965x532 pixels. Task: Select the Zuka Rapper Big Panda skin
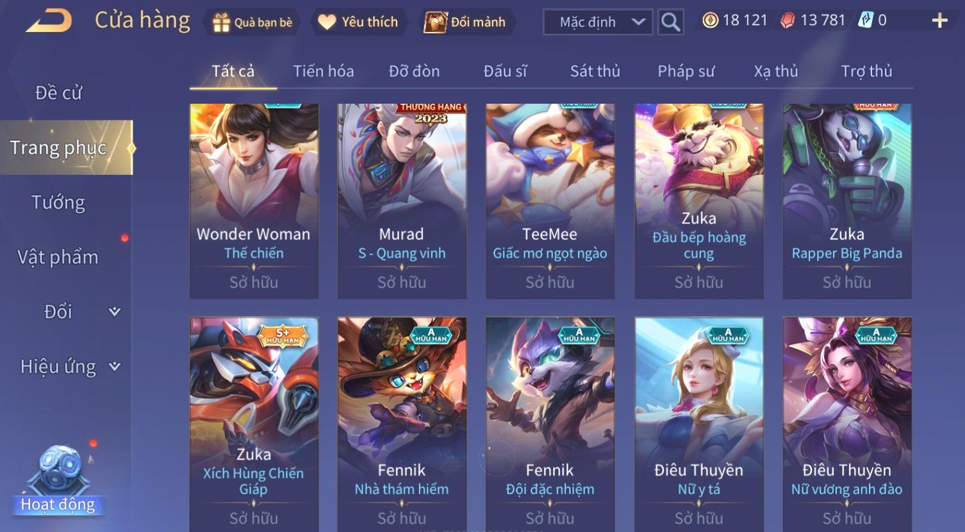point(847,201)
